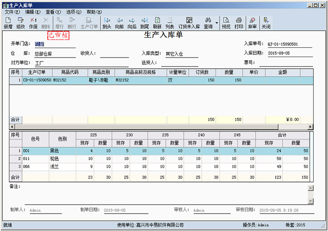
Task: Click the 备注 remarks text area
Action: point(166,194)
